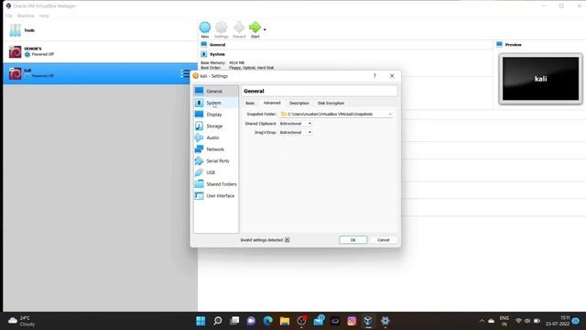This screenshot has height=330, width=586.
Task: Select the kali virtual machine entry
Action: click(x=100, y=73)
